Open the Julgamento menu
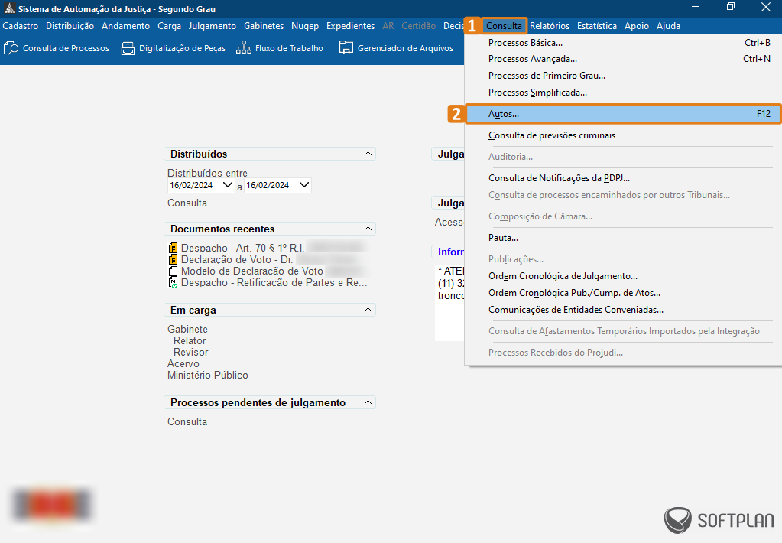The image size is (782, 543). [213, 26]
